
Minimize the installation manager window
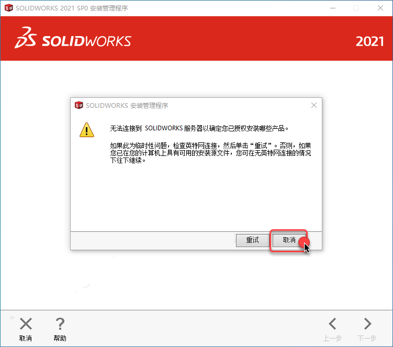pyautogui.click(x=333, y=8)
